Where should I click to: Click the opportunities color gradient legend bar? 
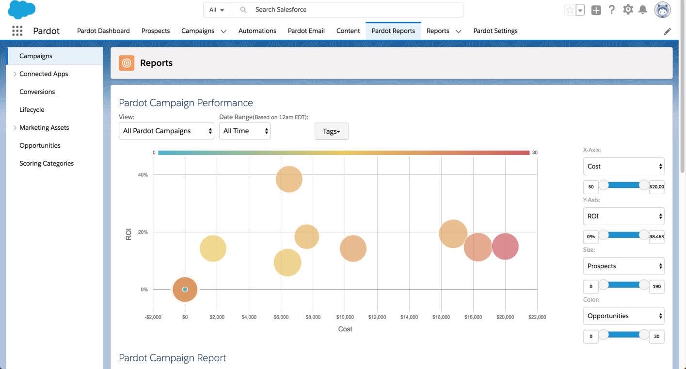pyautogui.click(x=344, y=153)
